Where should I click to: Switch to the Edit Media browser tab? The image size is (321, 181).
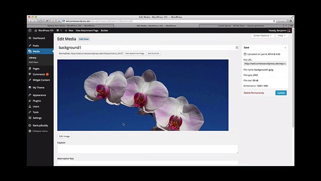(156, 26)
